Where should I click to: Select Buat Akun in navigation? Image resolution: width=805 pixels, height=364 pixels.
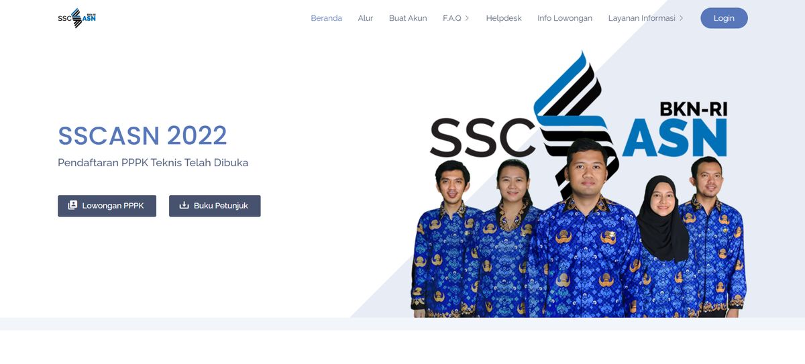coord(408,18)
